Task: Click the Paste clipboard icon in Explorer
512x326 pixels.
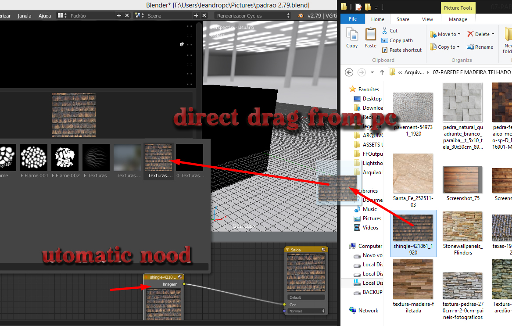Action: coord(370,34)
